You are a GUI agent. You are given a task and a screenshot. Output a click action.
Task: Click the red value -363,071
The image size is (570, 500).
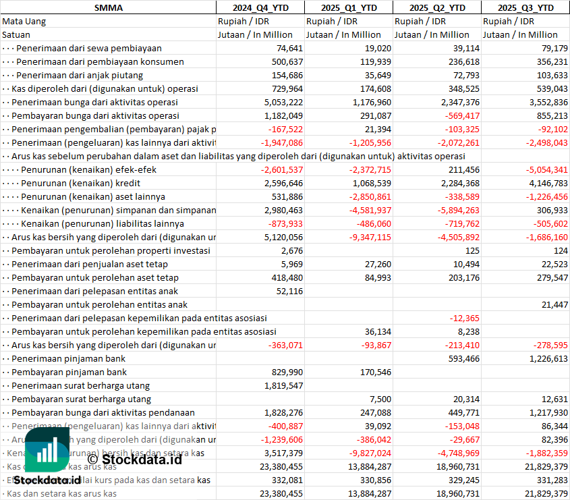click(286, 345)
